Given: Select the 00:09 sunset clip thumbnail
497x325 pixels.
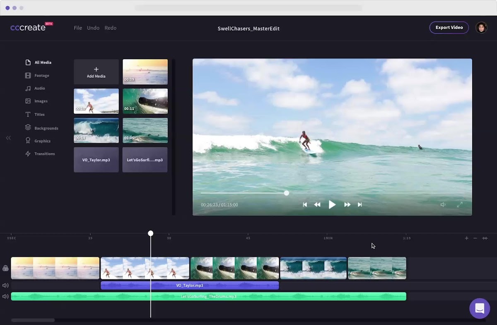Looking at the screenshot, I should 145,72.
